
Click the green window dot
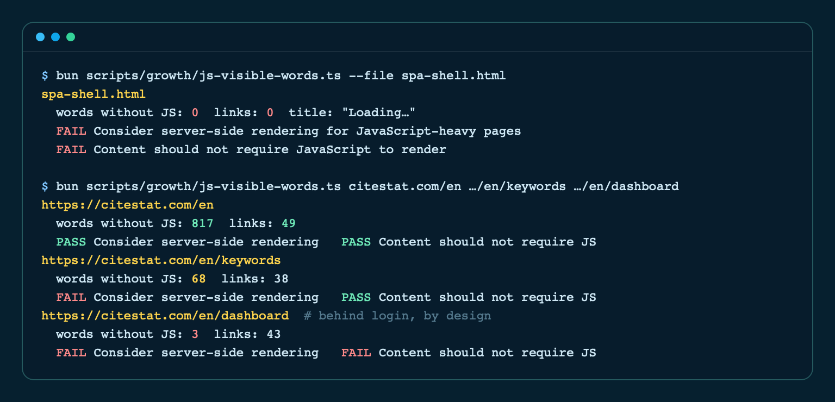click(71, 37)
